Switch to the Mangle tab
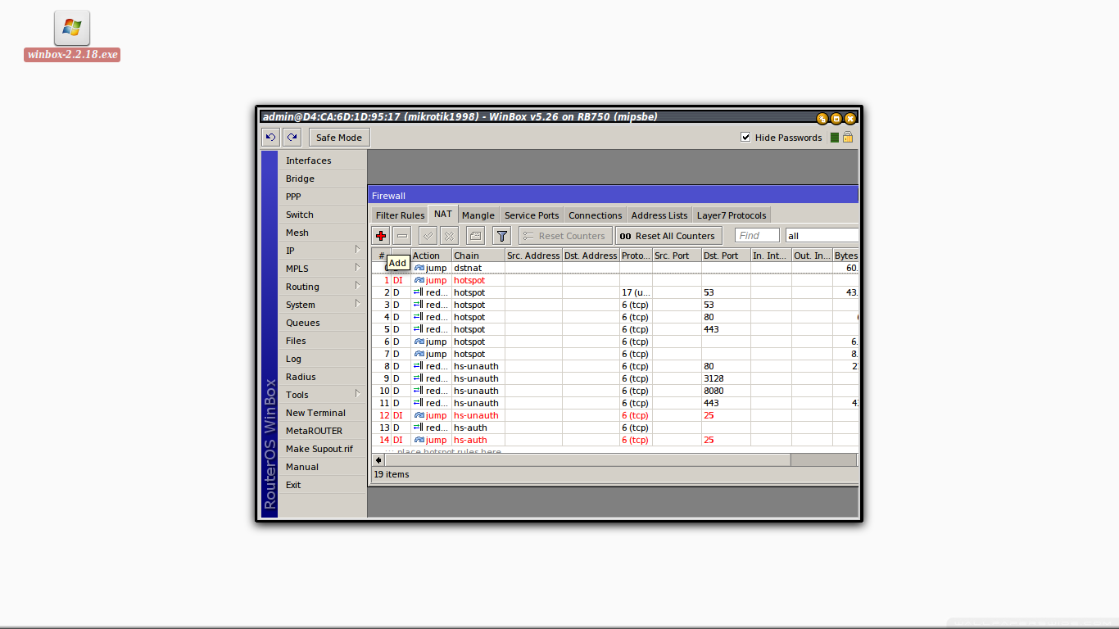1119x629 pixels. coord(478,215)
